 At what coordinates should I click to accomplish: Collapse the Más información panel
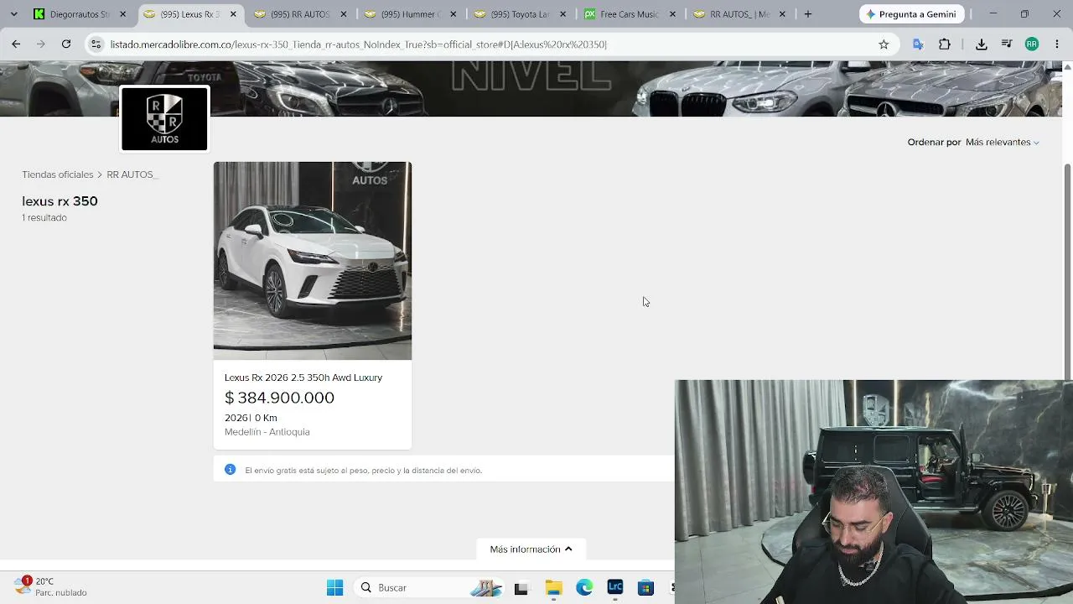(x=531, y=549)
